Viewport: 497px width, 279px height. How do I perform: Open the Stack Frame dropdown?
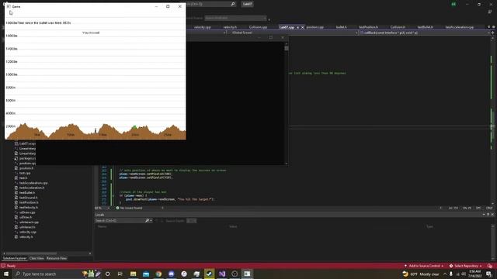pyautogui.click(x=235, y=18)
